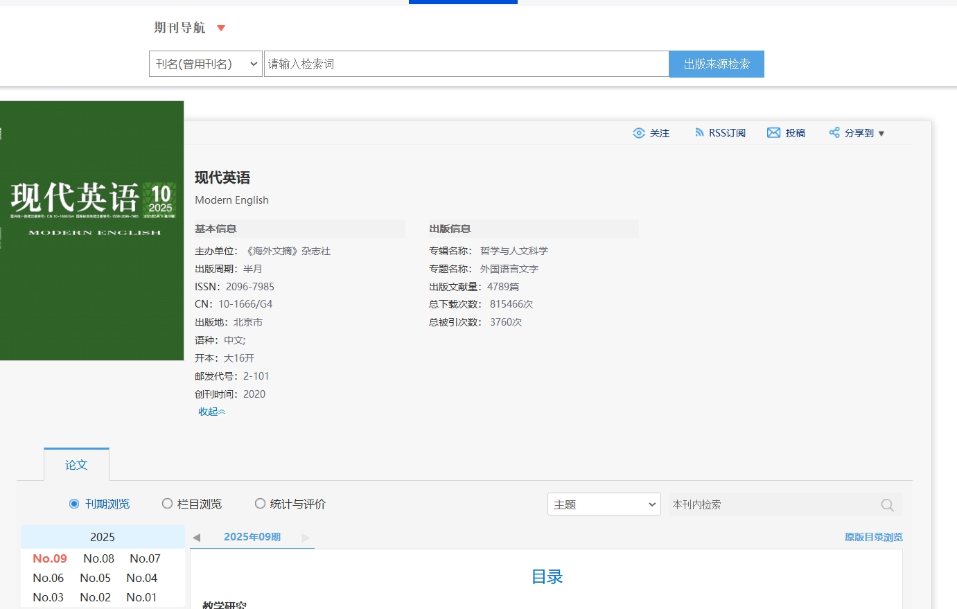Click the 专辑名称 value 哲学与人文科学

pos(514,251)
